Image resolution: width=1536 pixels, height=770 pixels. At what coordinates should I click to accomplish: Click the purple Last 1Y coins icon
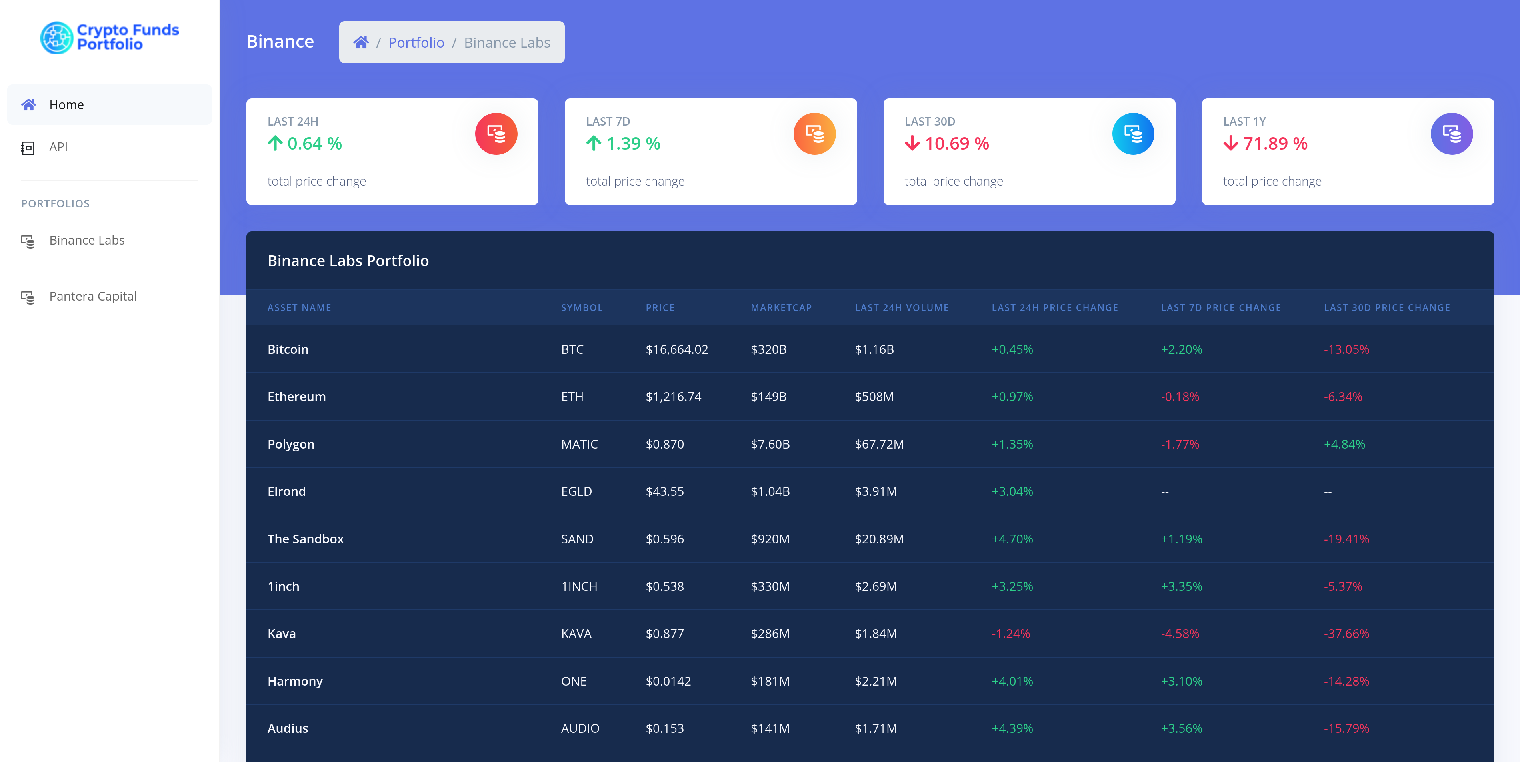(x=1451, y=134)
